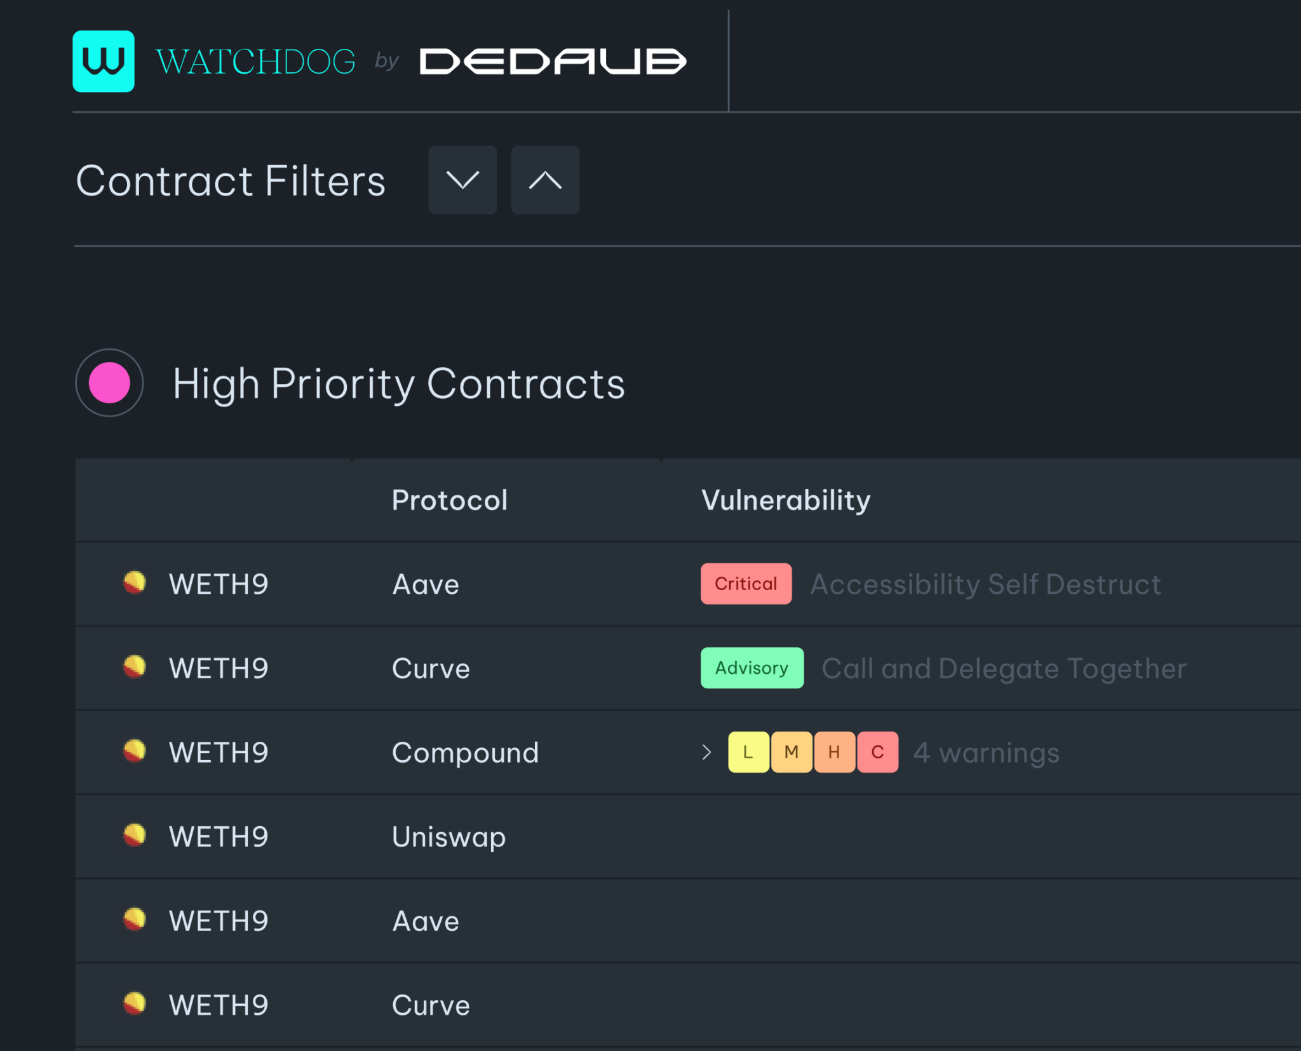The width and height of the screenshot is (1301, 1051).
Task: Open Accessibility Self Destruct vulnerability
Action: [985, 584]
